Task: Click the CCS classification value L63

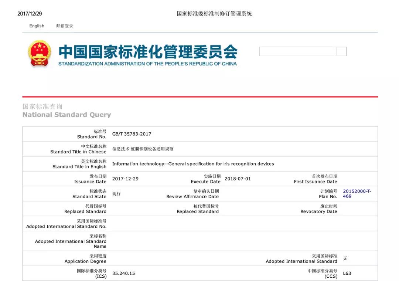Action: (x=347, y=274)
